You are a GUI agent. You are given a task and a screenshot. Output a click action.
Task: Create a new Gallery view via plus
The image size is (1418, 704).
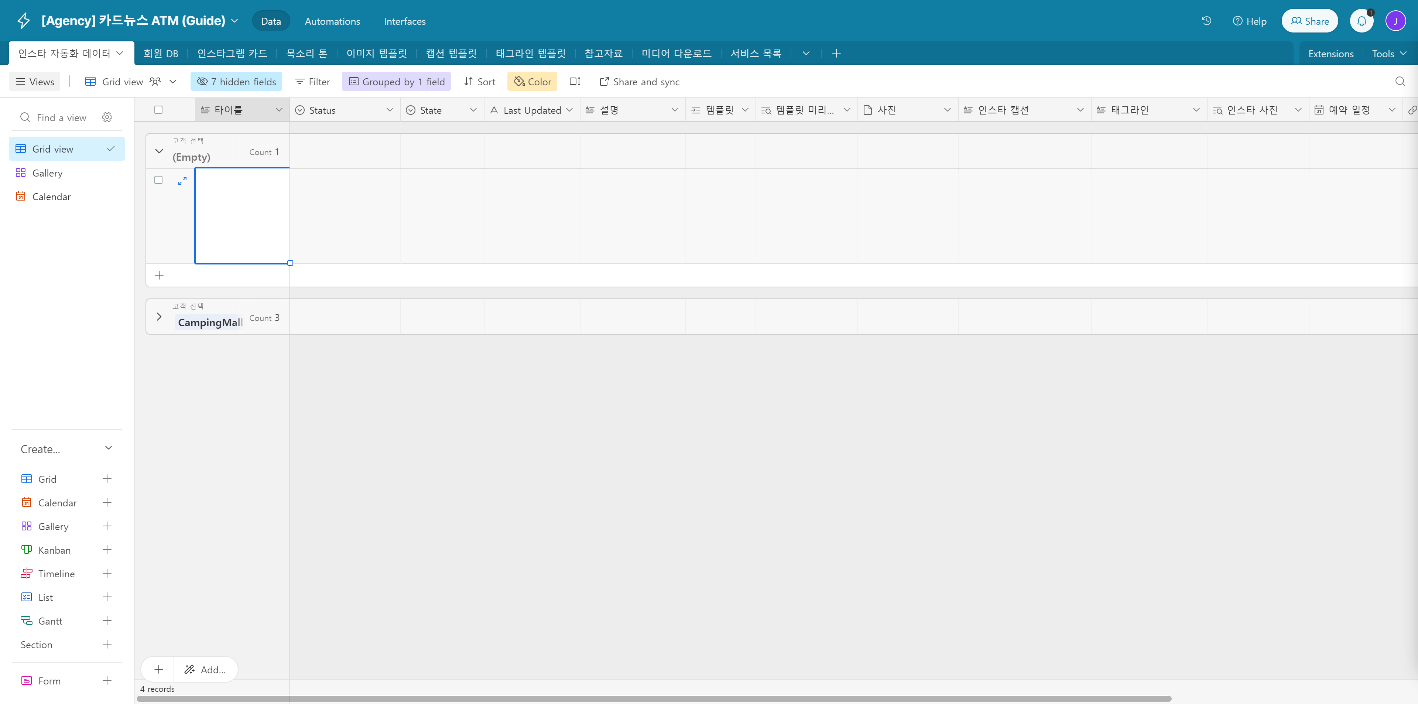(107, 526)
